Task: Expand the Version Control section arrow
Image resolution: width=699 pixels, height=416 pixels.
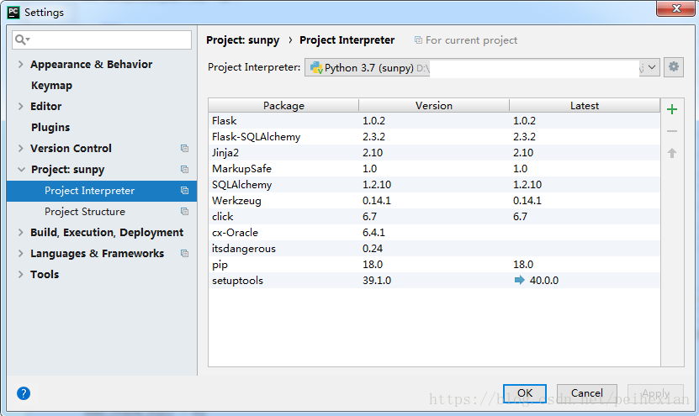Action: tap(20, 148)
